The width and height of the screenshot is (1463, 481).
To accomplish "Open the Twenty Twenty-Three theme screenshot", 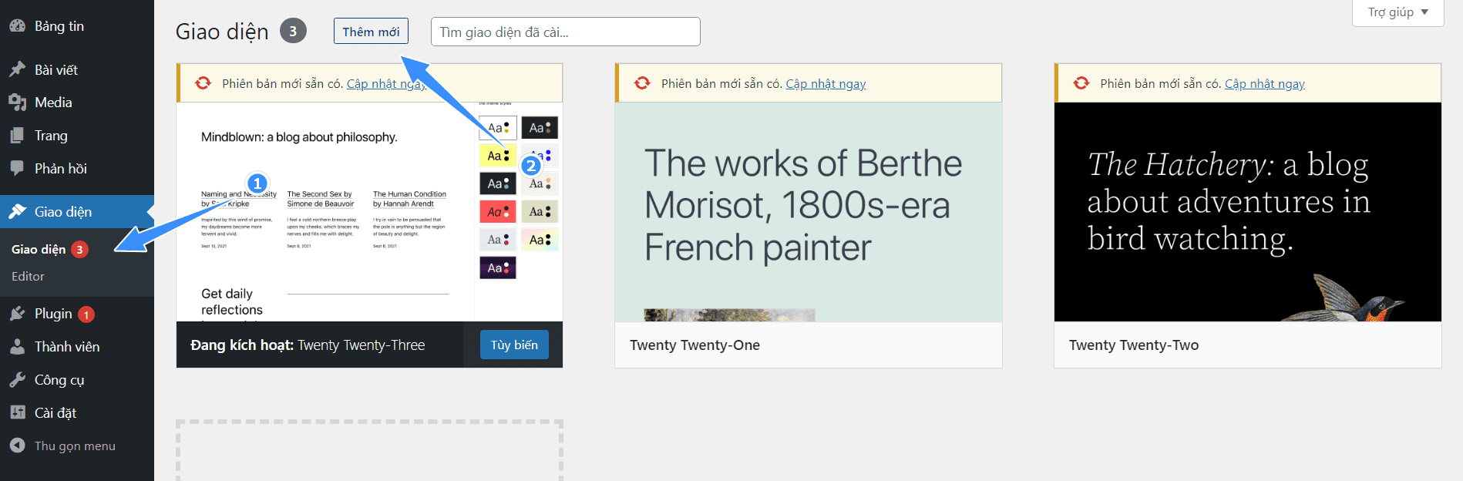I will 369,212.
